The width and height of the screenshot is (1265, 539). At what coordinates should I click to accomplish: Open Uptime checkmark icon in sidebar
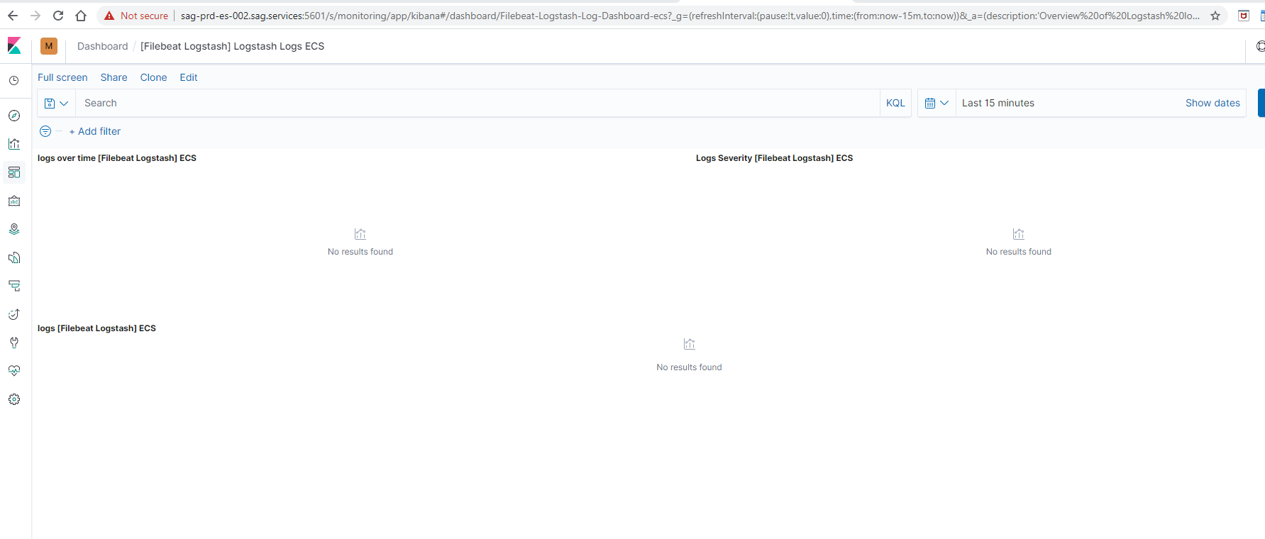[x=14, y=314]
